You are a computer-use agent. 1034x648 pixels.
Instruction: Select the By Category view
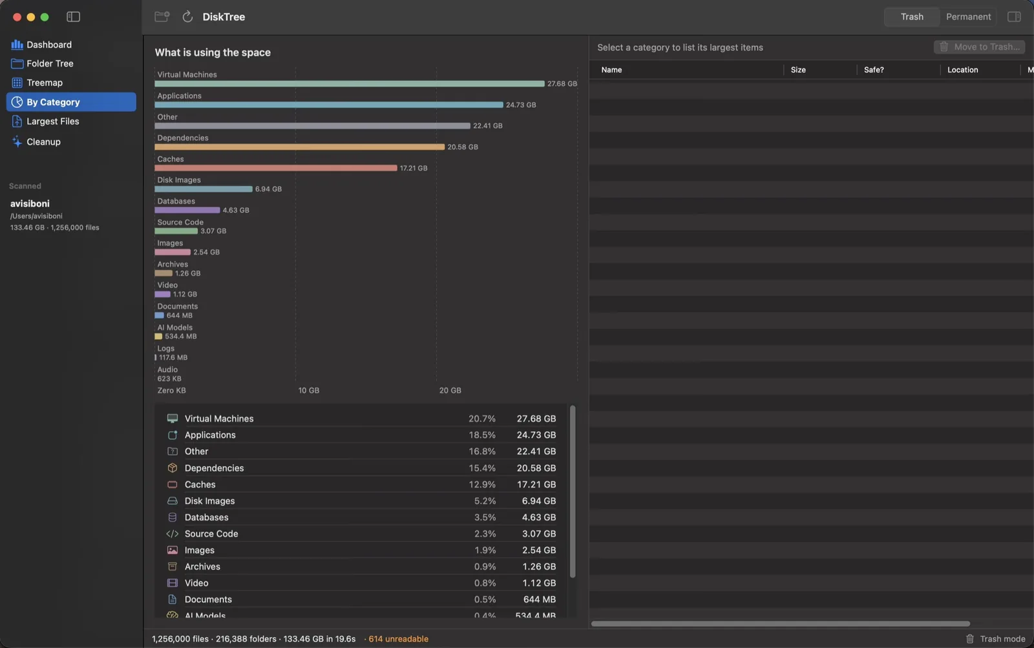click(x=71, y=102)
